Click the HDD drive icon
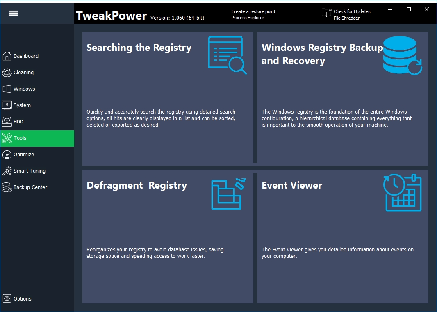The width and height of the screenshot is (437, 312). click(x=7, y=122)
